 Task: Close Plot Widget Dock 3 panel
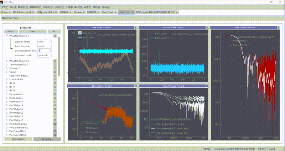pos(207,27)
